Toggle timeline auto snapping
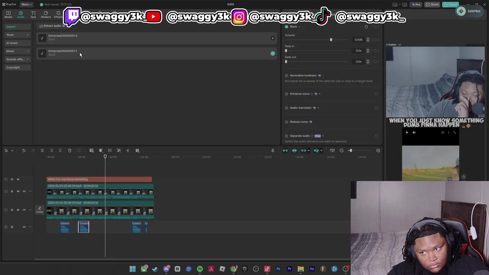This screenshot has width=489, height=275. coord(294,150)
